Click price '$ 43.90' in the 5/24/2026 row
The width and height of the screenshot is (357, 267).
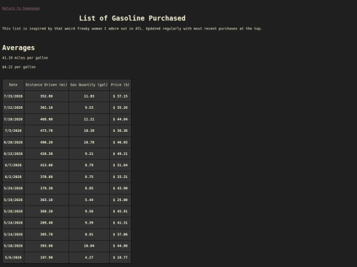click(120, 188)
